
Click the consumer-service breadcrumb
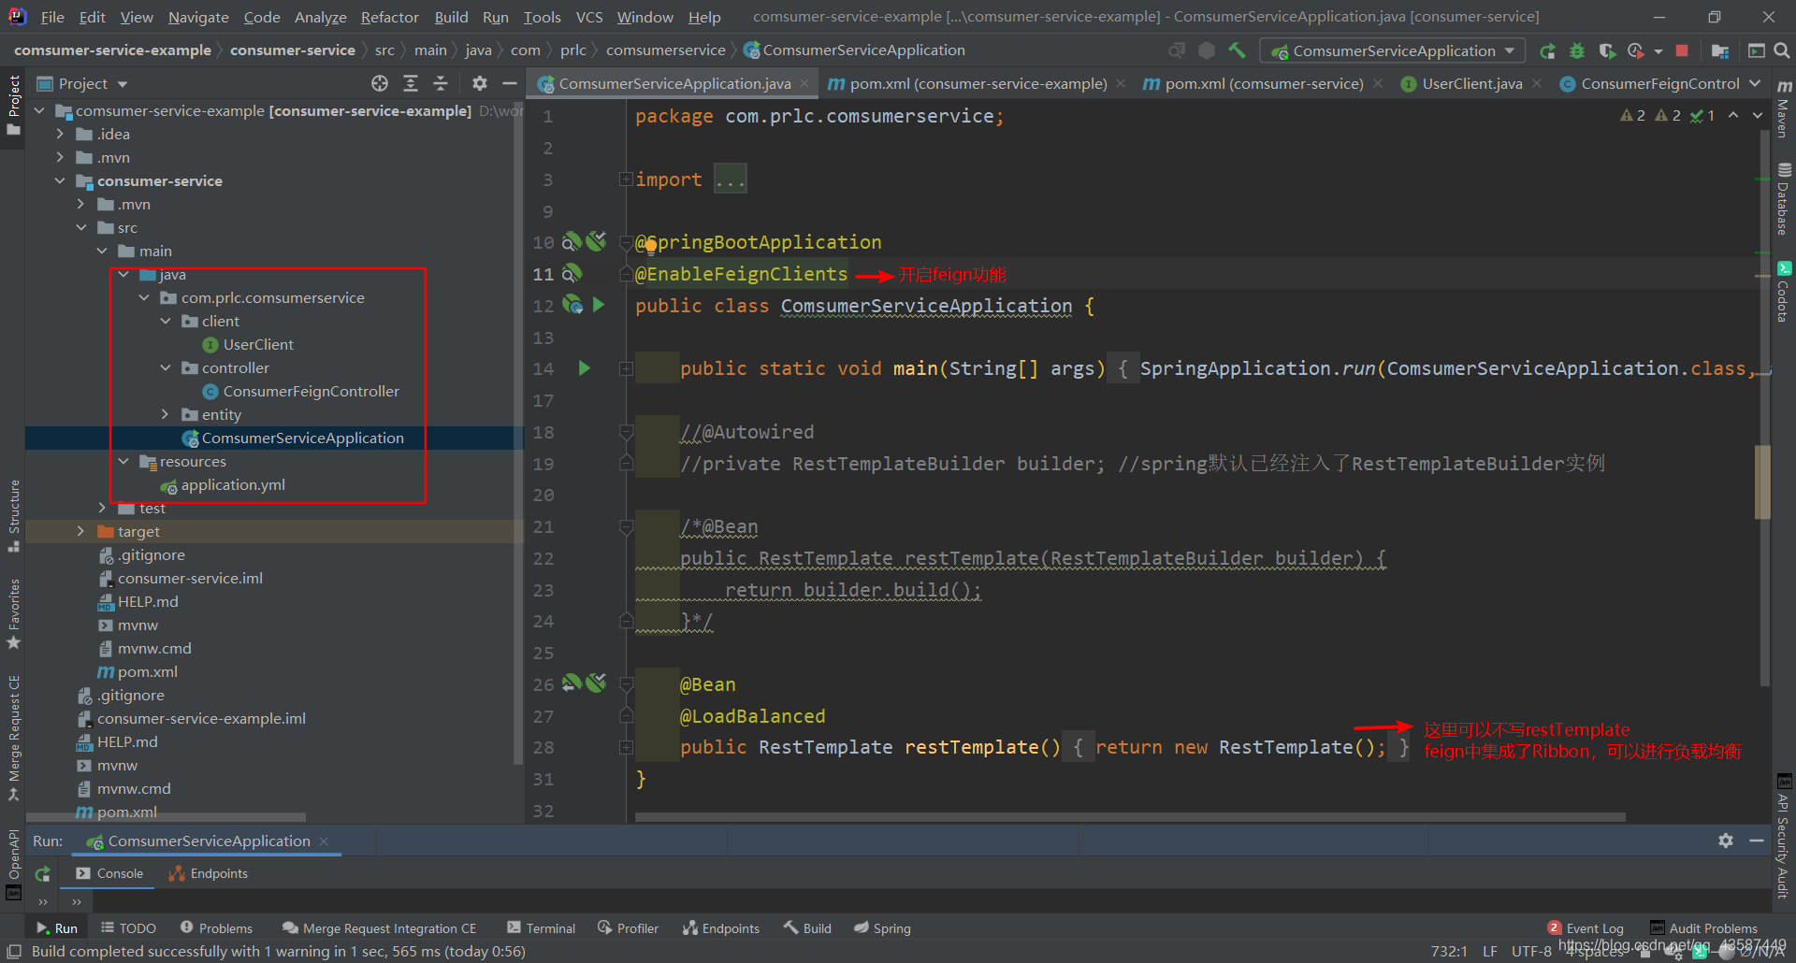[x=293, y=50]
